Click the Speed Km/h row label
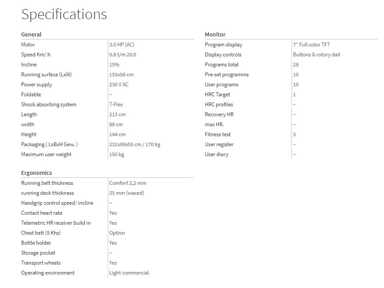Viewport: 384px width, 288px height. [x=36, y=55]
